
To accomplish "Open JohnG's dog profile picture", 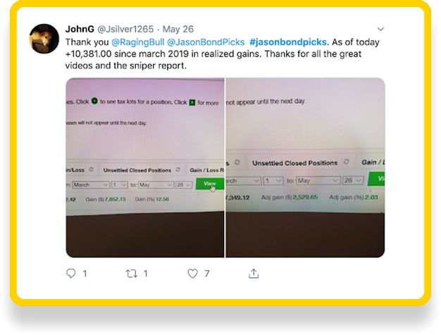I will (x=44, y=39).
